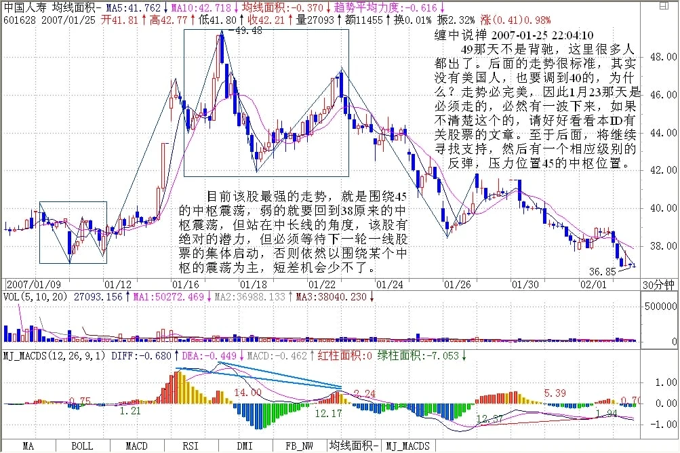
Task: Switch to the RSI tab
Action: [191, 446]
